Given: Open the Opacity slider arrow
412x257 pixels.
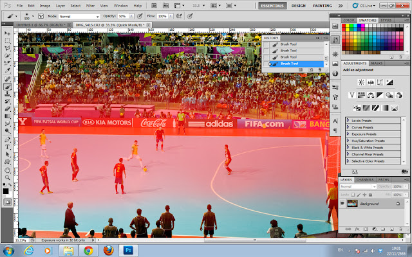Looking at the screenshot, I should point(131,16).
